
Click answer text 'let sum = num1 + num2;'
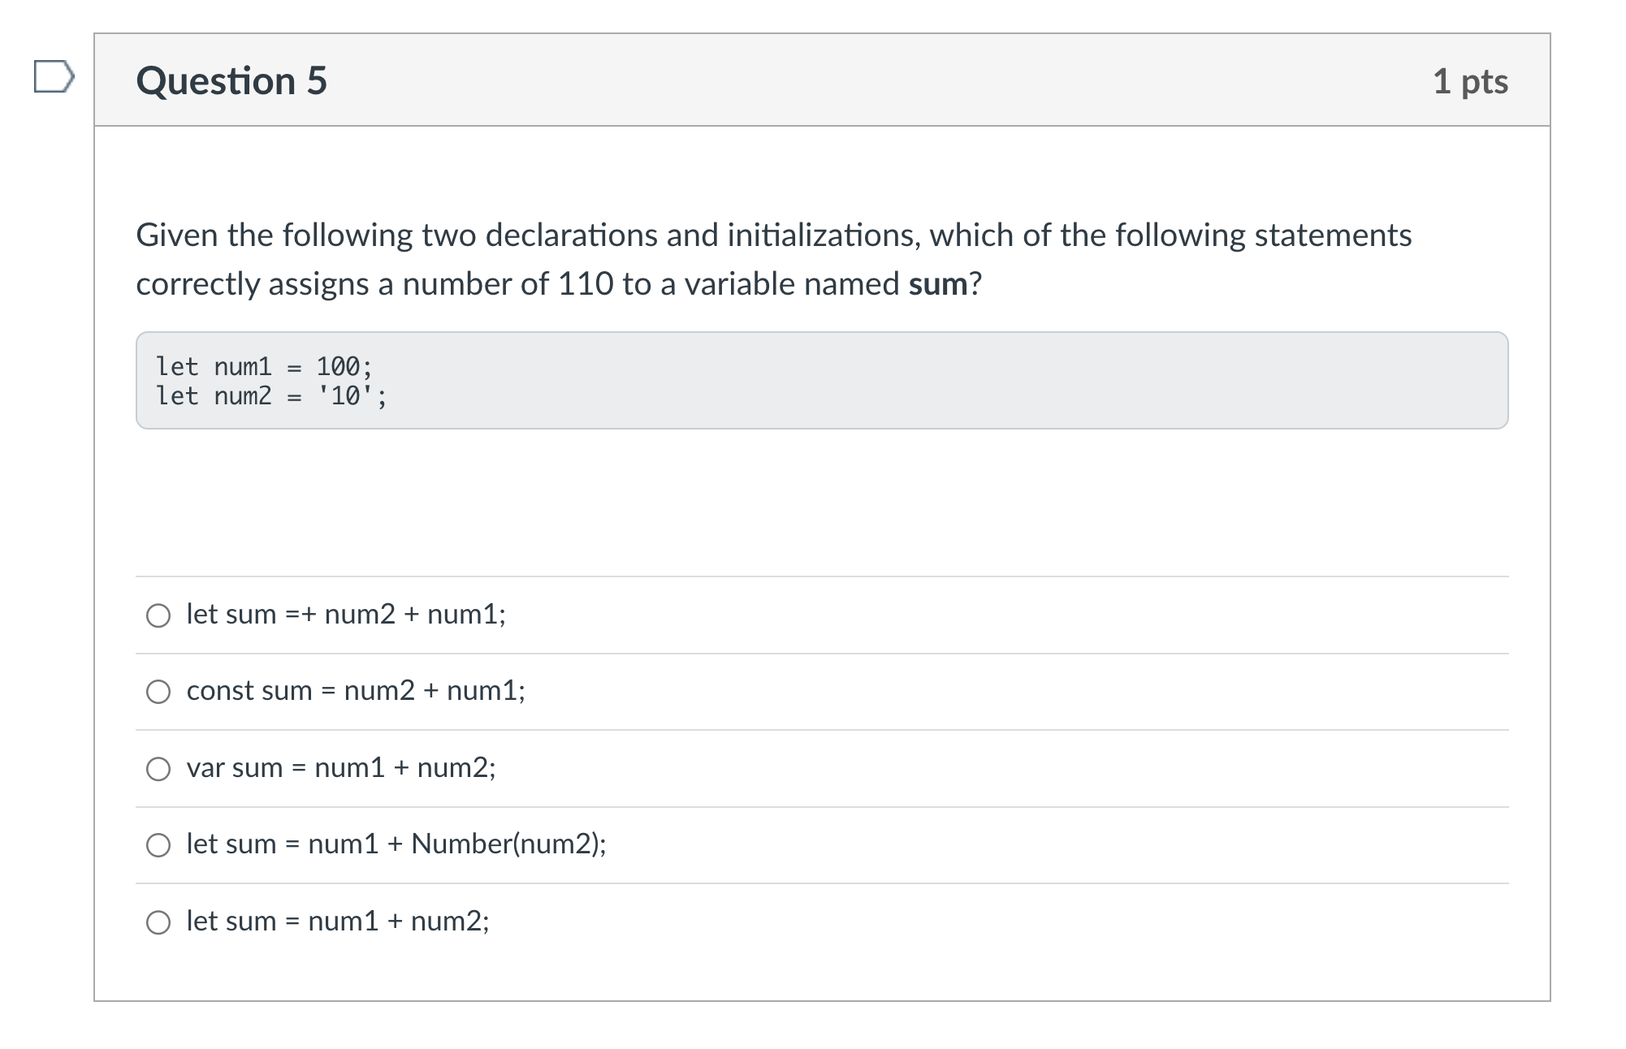338,921
